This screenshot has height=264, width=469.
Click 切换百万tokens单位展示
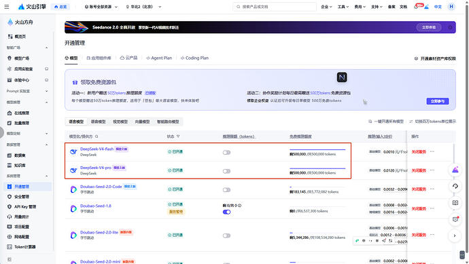click(433, 121)
